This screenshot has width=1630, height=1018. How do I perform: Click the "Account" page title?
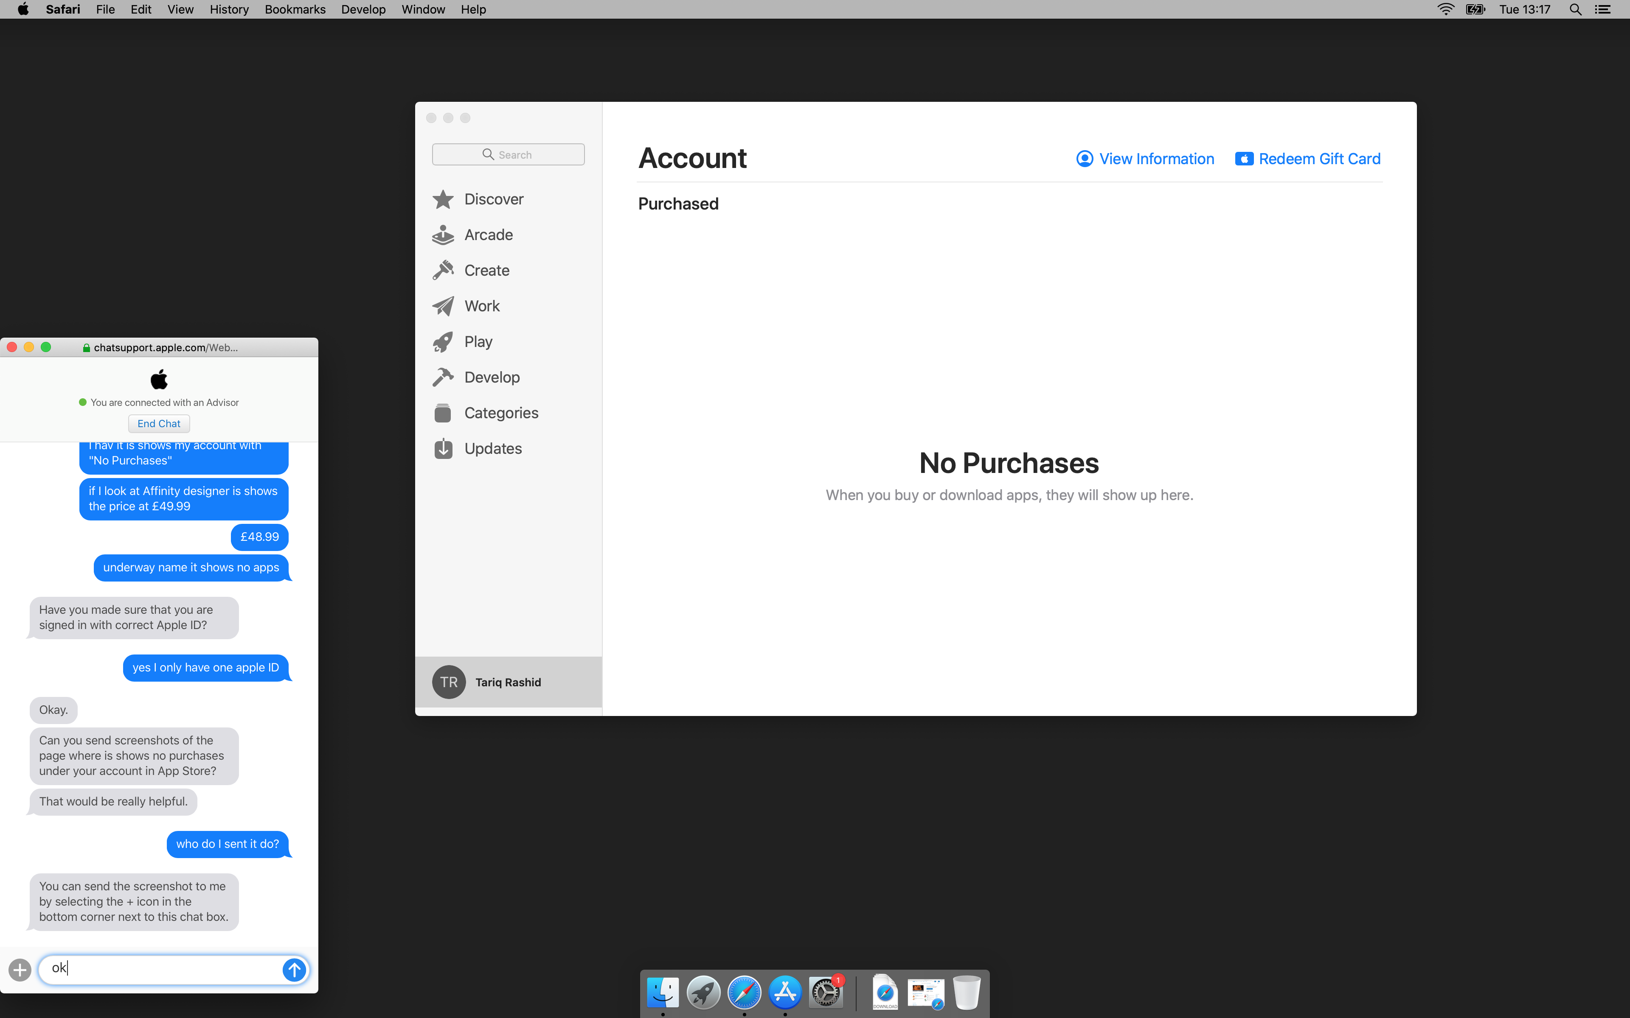pyautogui.click(x=692, y=158)
